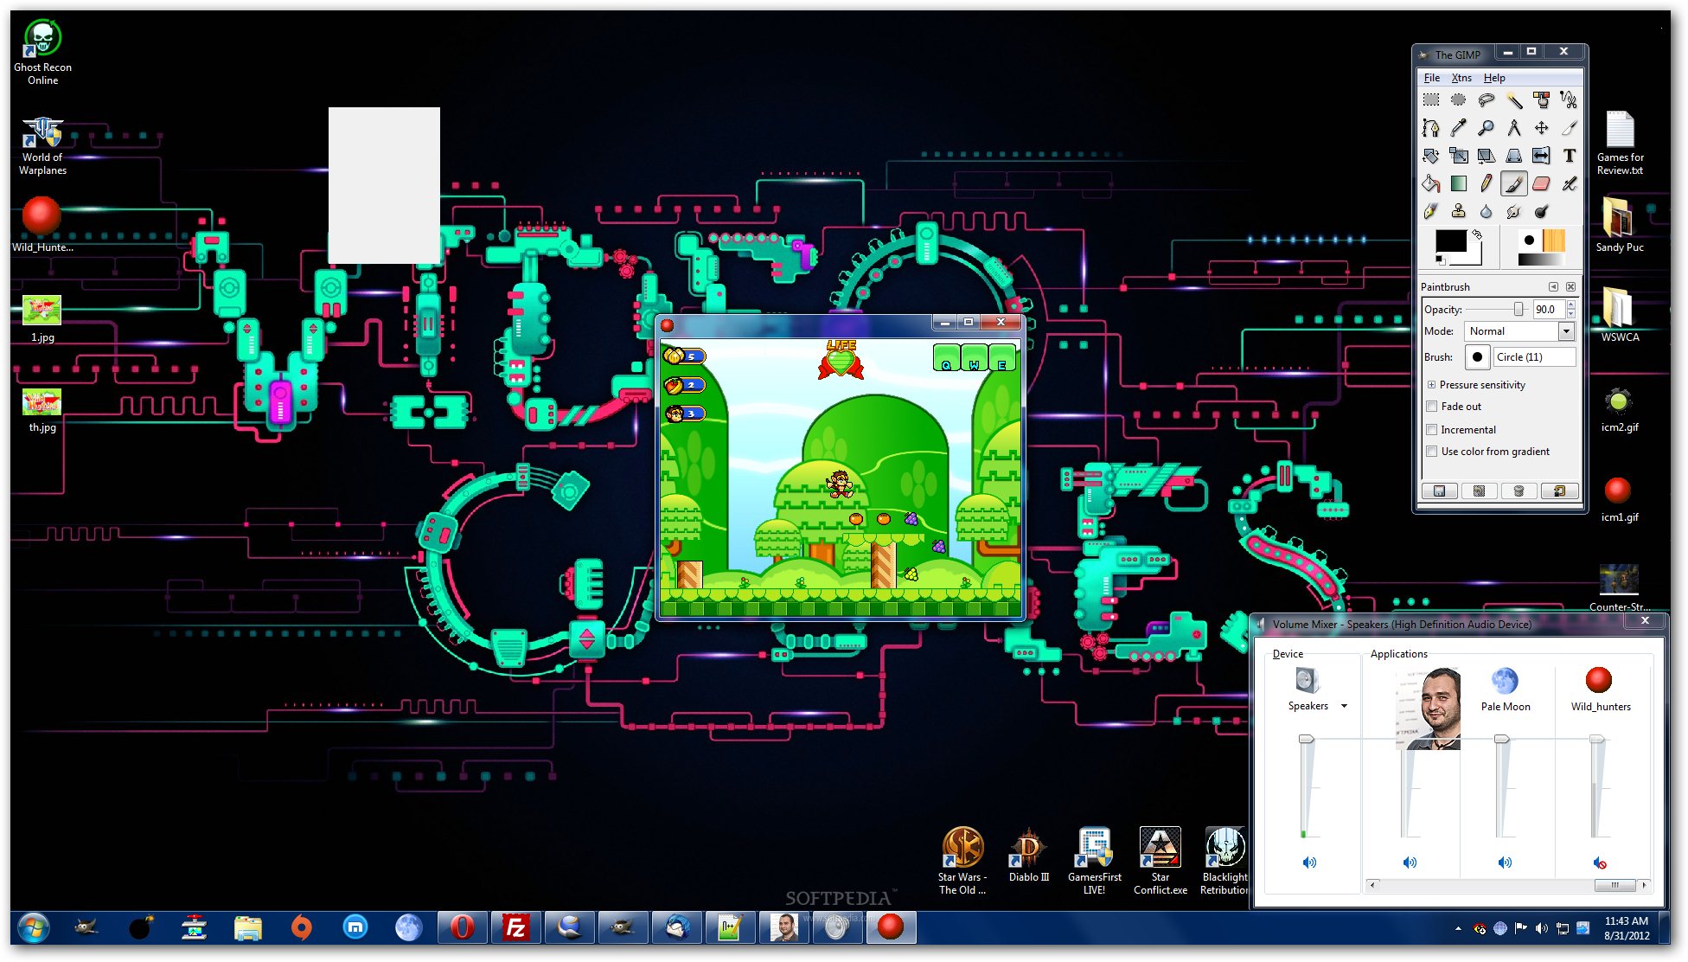Click the Speakers volume slider handle
This screenshot has width=1688, height=962.
click(x=1307, y=739)
